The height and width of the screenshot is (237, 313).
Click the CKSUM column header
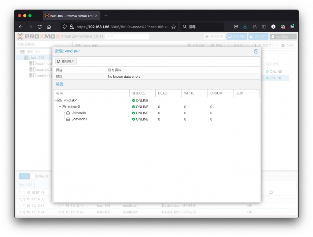(221, 93)
